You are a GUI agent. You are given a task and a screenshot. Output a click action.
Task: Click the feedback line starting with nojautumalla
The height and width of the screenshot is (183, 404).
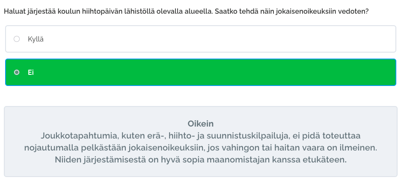click(200, 148)
